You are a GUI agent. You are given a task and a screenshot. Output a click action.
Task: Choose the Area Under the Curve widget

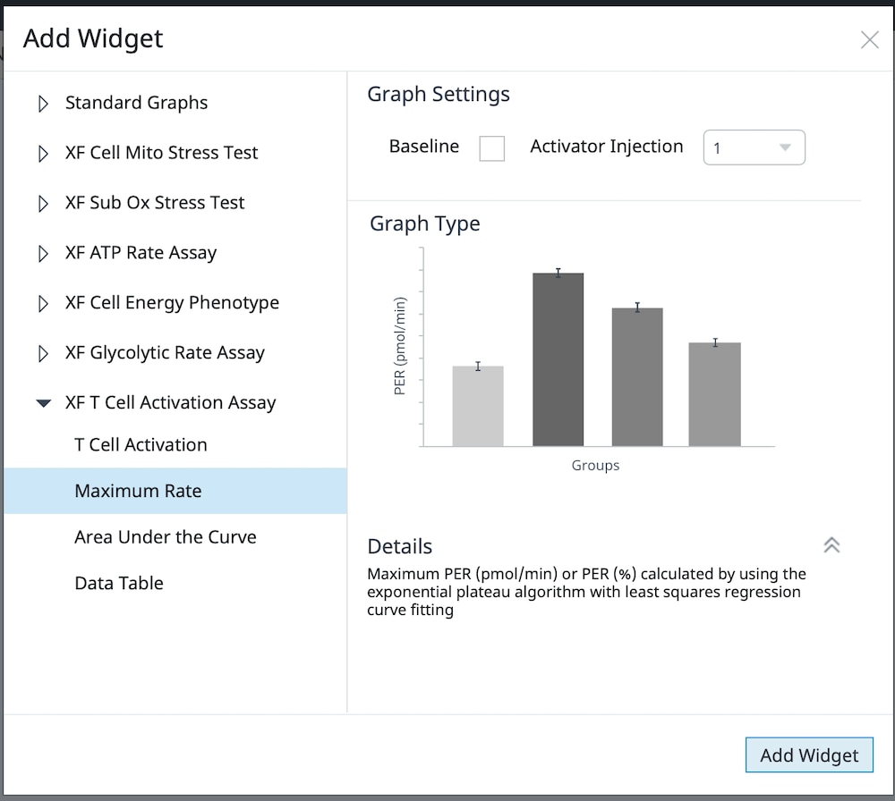tap(165, 537)
